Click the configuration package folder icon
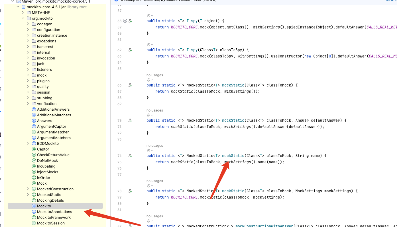397x227 pixels. [34, 30]
